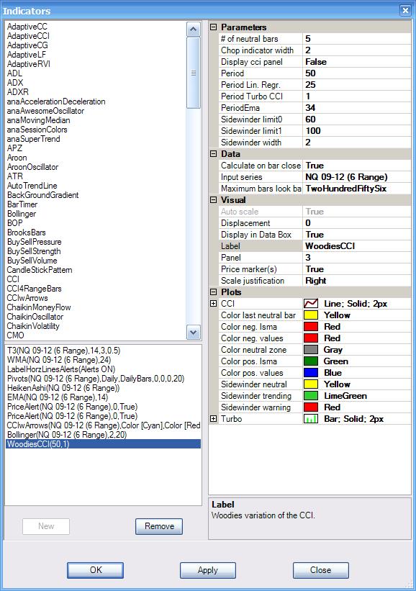Edit the Period value 50

coord(357,73)
